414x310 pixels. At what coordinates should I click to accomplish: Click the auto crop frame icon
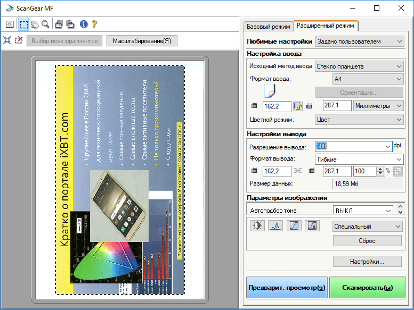coord(7,40)
